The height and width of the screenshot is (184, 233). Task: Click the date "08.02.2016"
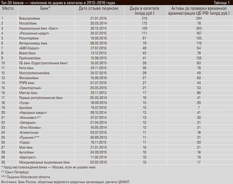coord(99,43)
